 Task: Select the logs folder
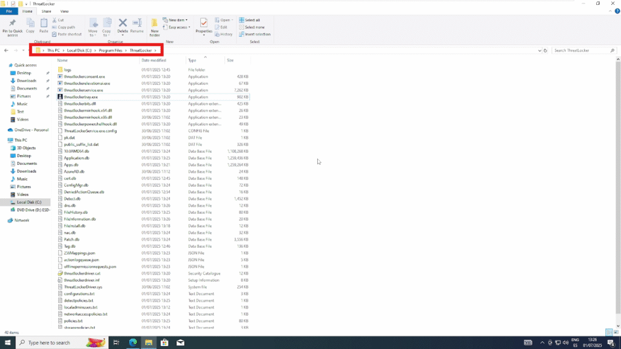[x=153, y=70]
